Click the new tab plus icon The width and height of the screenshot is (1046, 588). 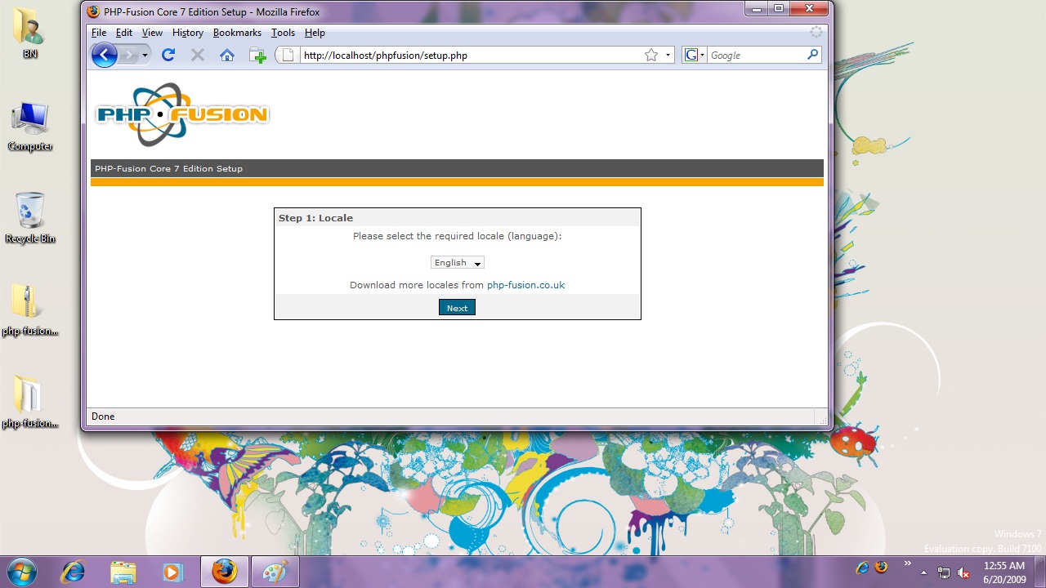tap(257, 56)
